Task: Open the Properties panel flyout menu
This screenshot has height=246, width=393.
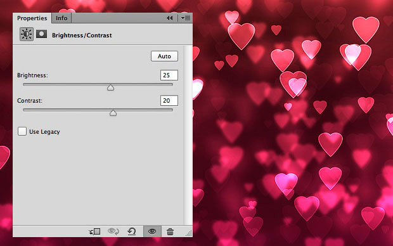Action: click(x=186, y=18)
